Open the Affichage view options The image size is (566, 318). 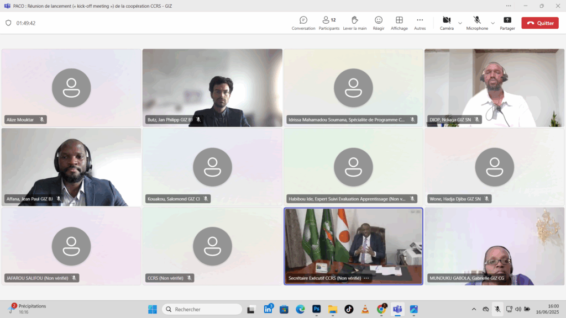[x=399, y=23]
